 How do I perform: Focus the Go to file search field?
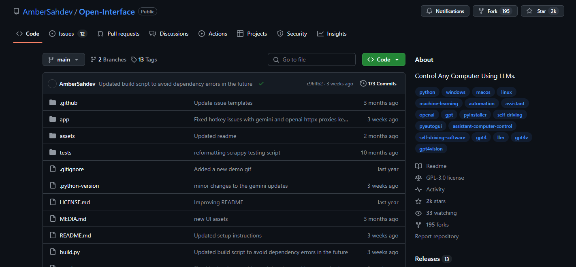click(x=311, y=59)
